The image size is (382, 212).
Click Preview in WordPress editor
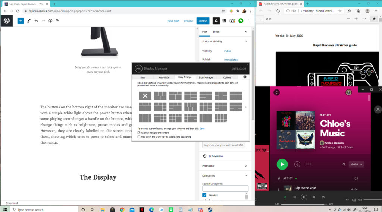[188, 21]
